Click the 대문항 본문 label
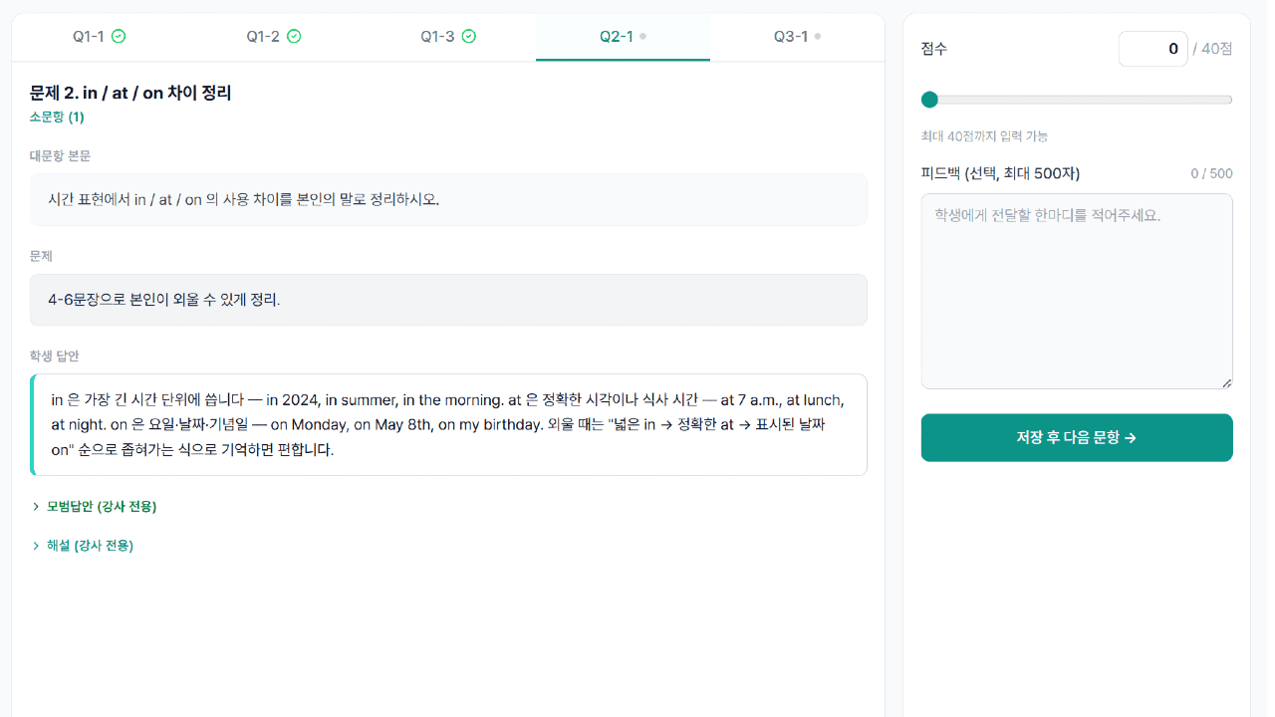The height and width of the screenshot is (717, 1275). 60,156
